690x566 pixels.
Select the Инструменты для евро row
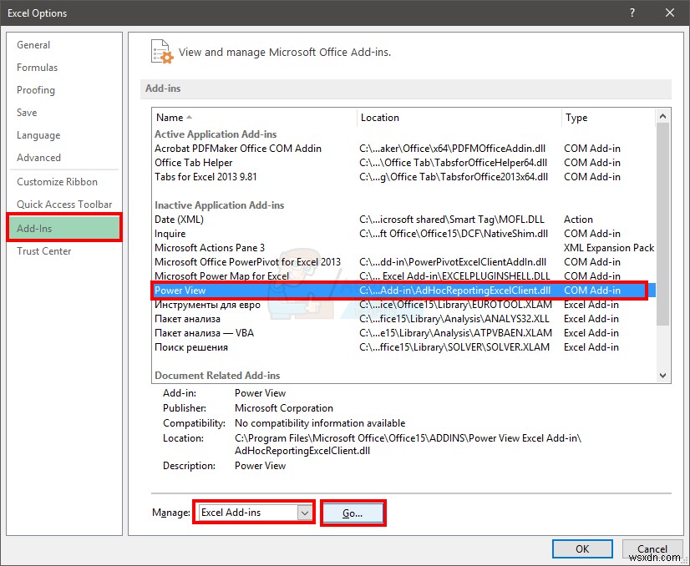pos(403,305)
